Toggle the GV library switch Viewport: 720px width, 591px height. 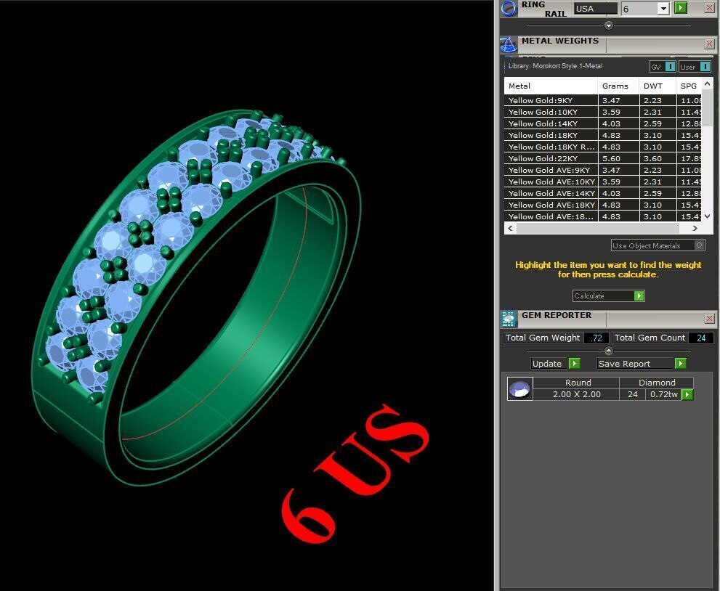coord(670,67)
